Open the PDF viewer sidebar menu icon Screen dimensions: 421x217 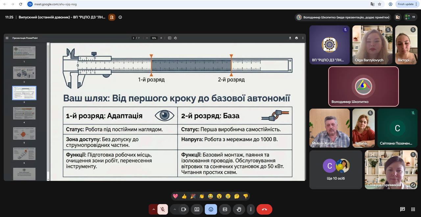point(7,38)
